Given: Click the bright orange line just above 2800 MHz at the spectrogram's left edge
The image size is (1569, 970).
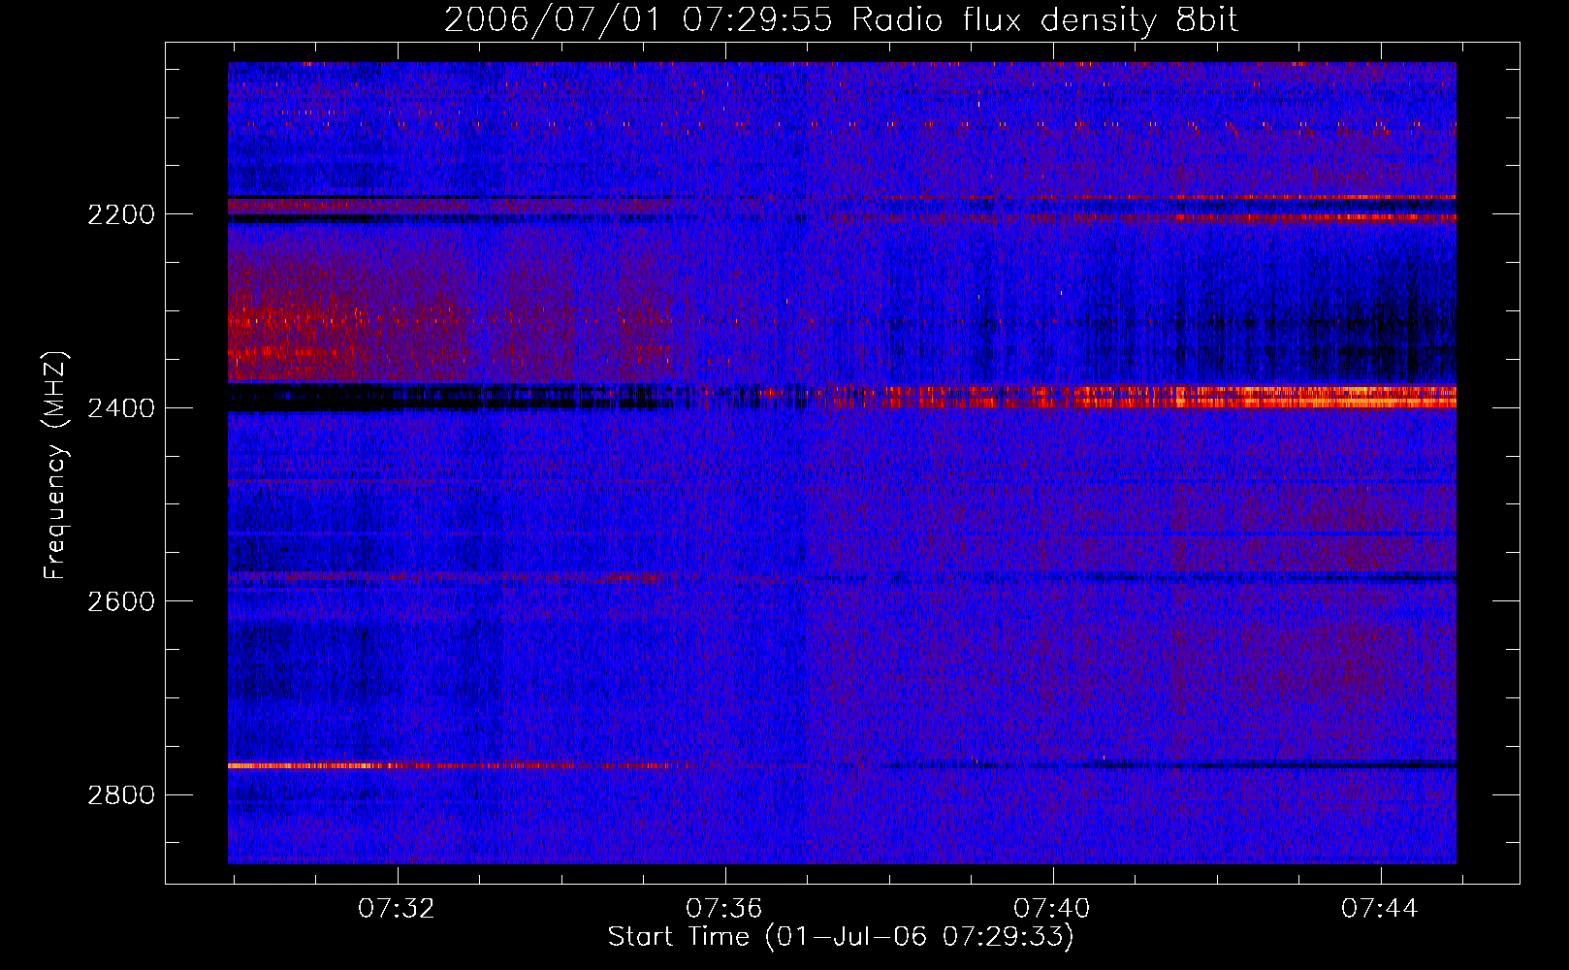Looking at the screenshot, I should point(310,765).
